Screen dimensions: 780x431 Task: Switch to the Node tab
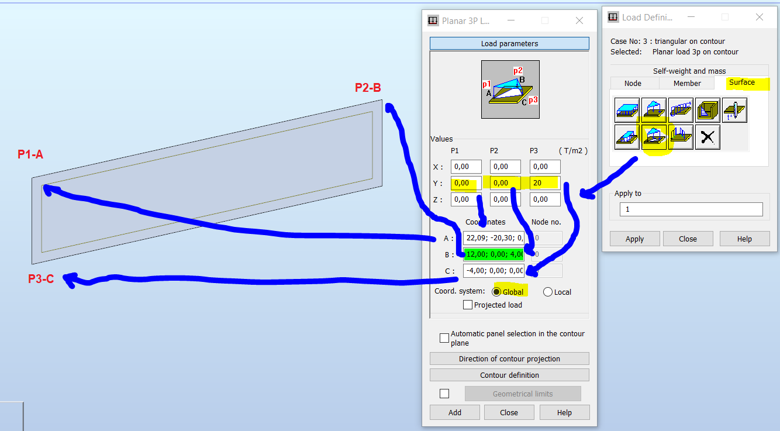(633, 83)
